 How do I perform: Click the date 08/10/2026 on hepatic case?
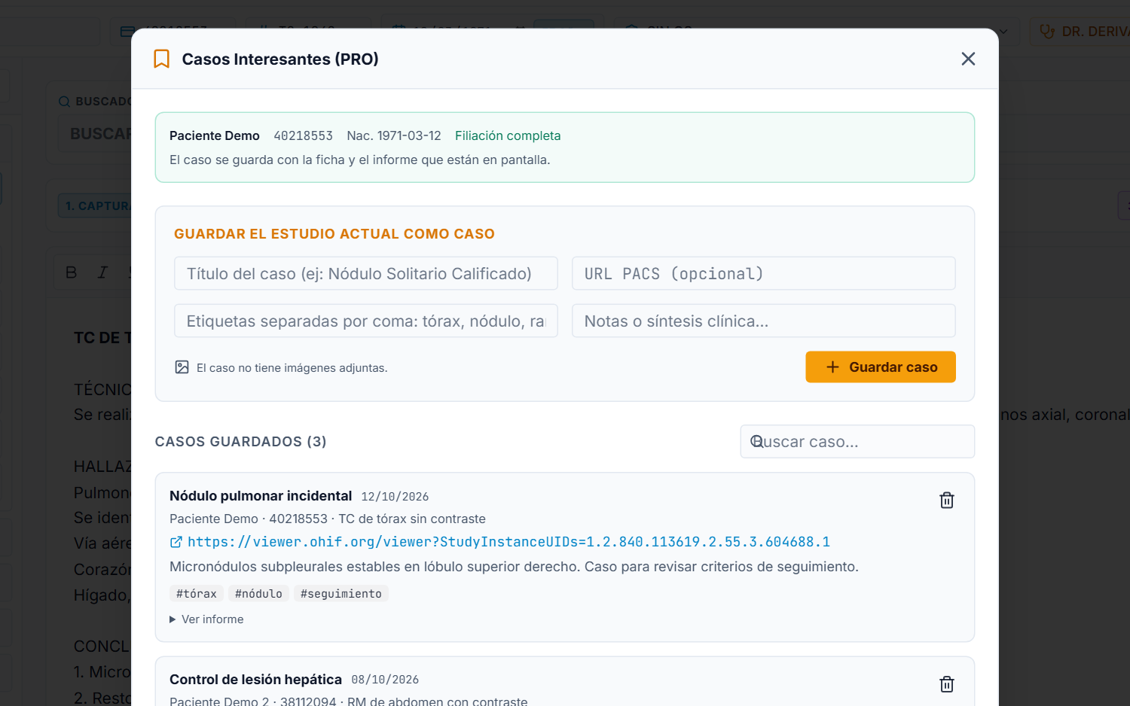coord(385,680)
